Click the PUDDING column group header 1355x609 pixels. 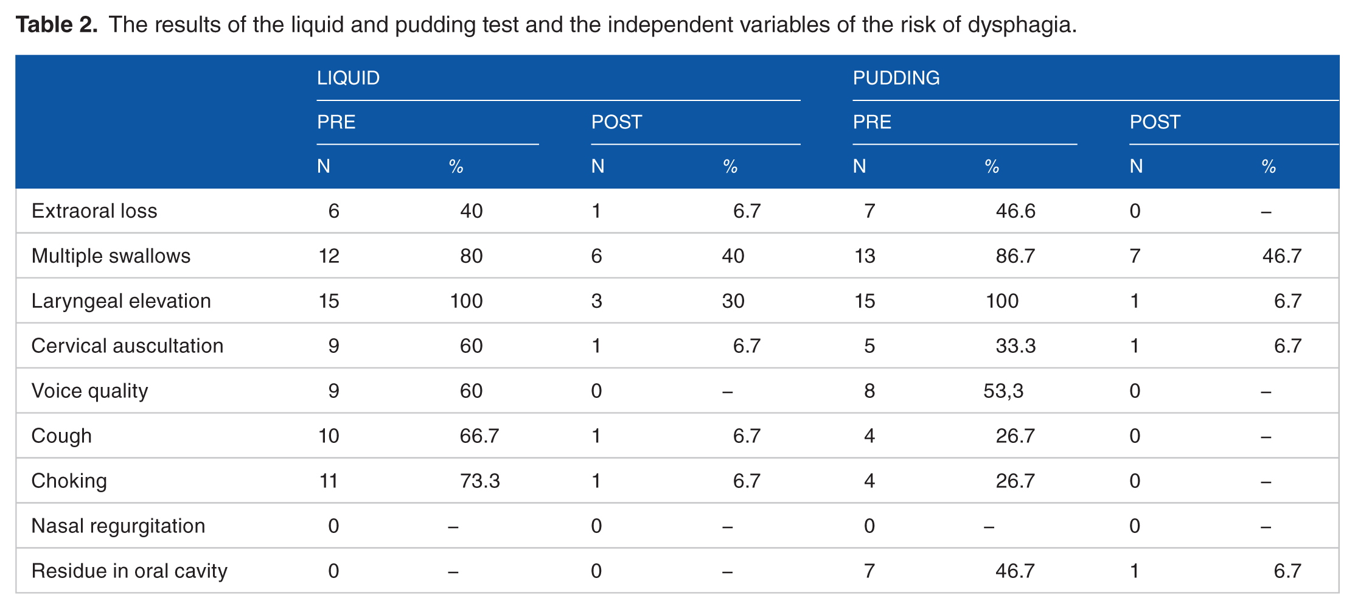pyautogui.click(x=896, y=78)
